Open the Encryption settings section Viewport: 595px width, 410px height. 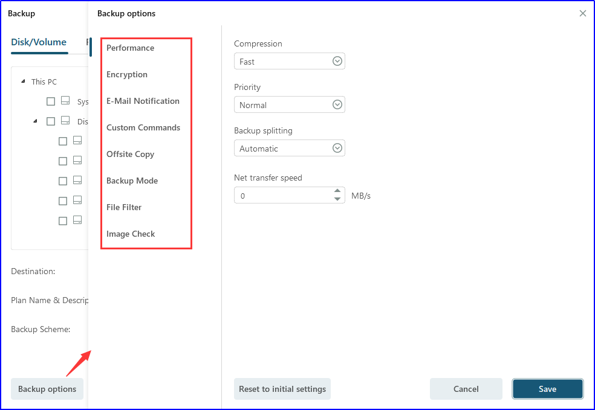tap(127, 74)
